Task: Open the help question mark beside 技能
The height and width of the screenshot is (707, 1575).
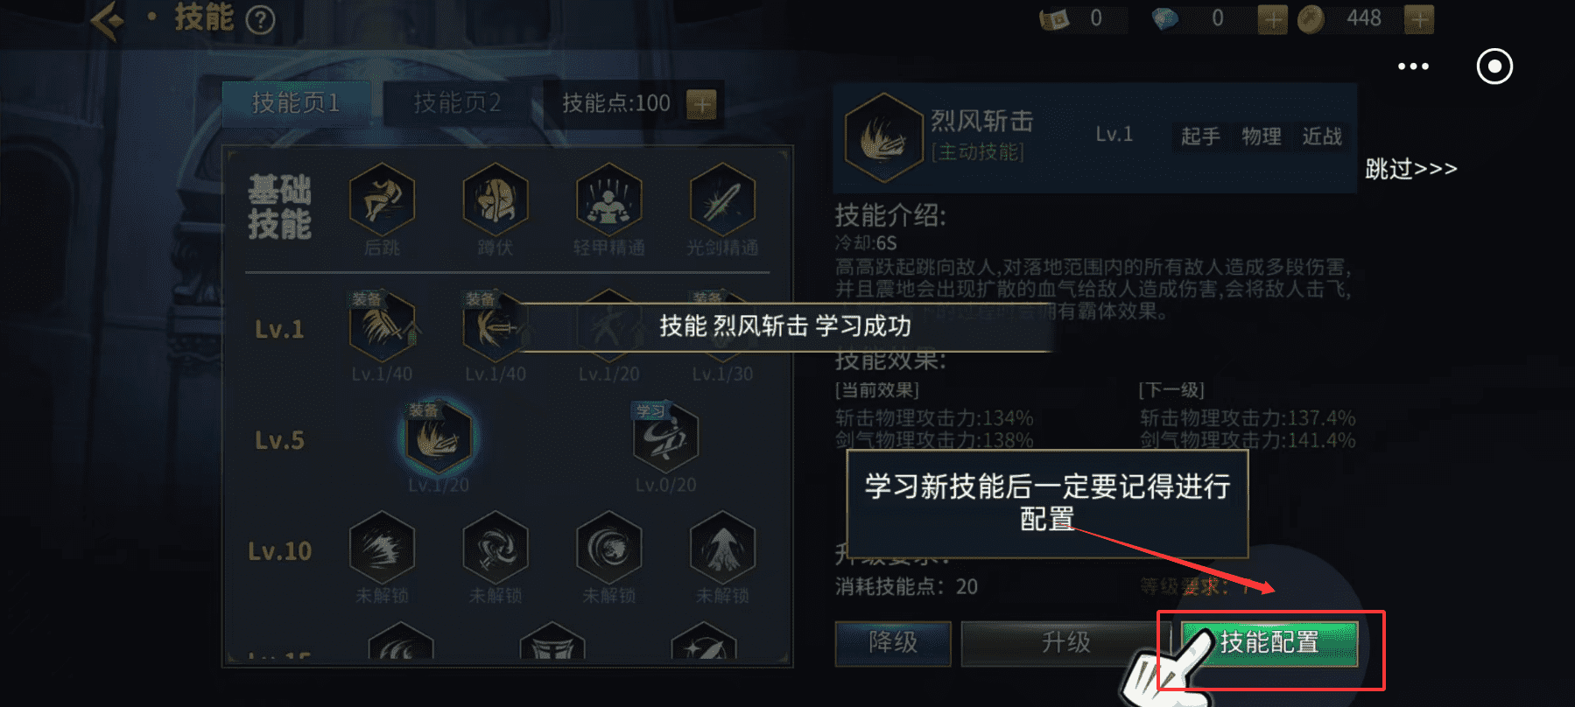Action: [x=260, y=19]
